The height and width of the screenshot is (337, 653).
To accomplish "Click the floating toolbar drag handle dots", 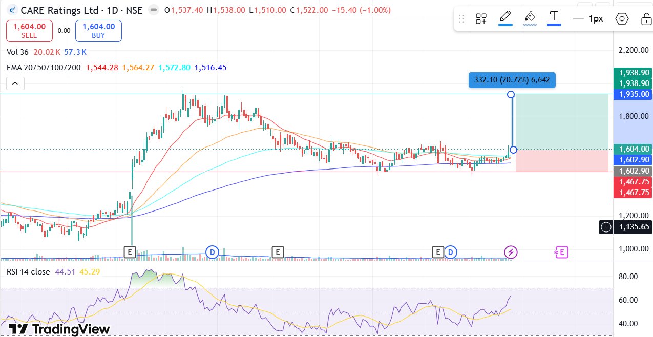I will tap(461, 19).
